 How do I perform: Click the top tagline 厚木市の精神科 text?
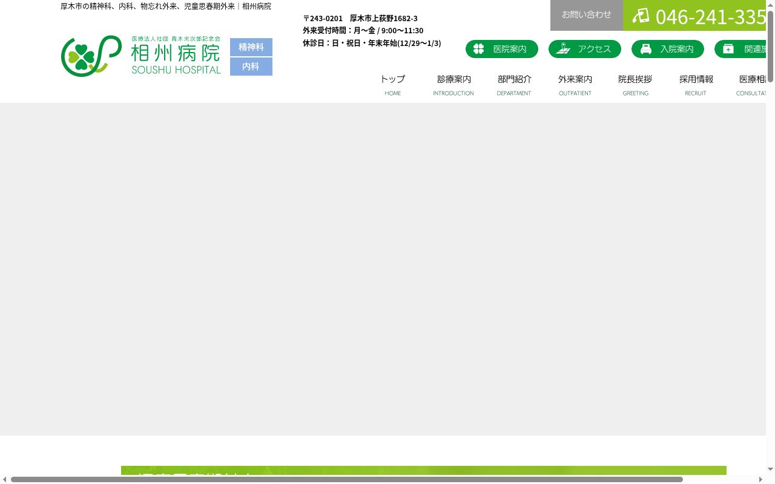pyautogui.click(x=166, y=6)
